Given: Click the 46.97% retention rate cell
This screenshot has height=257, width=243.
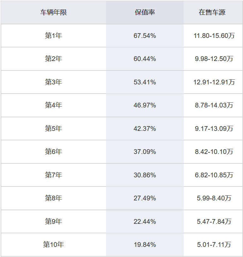Looking at the screenshot, I should point(145,105).
